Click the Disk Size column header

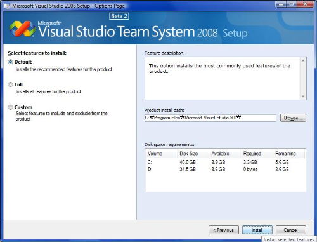193,154
